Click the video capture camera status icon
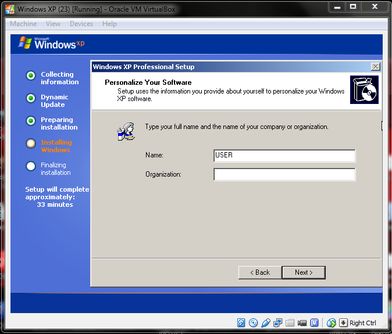This screenshot has height=334, width=392. click(x=302, y=323)
